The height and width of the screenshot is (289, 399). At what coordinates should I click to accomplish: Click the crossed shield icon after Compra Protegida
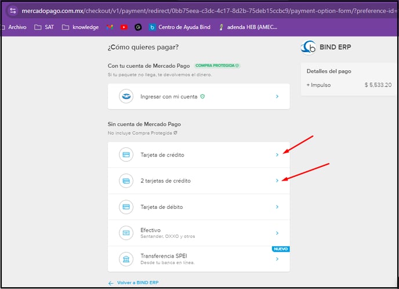[175, 133]
